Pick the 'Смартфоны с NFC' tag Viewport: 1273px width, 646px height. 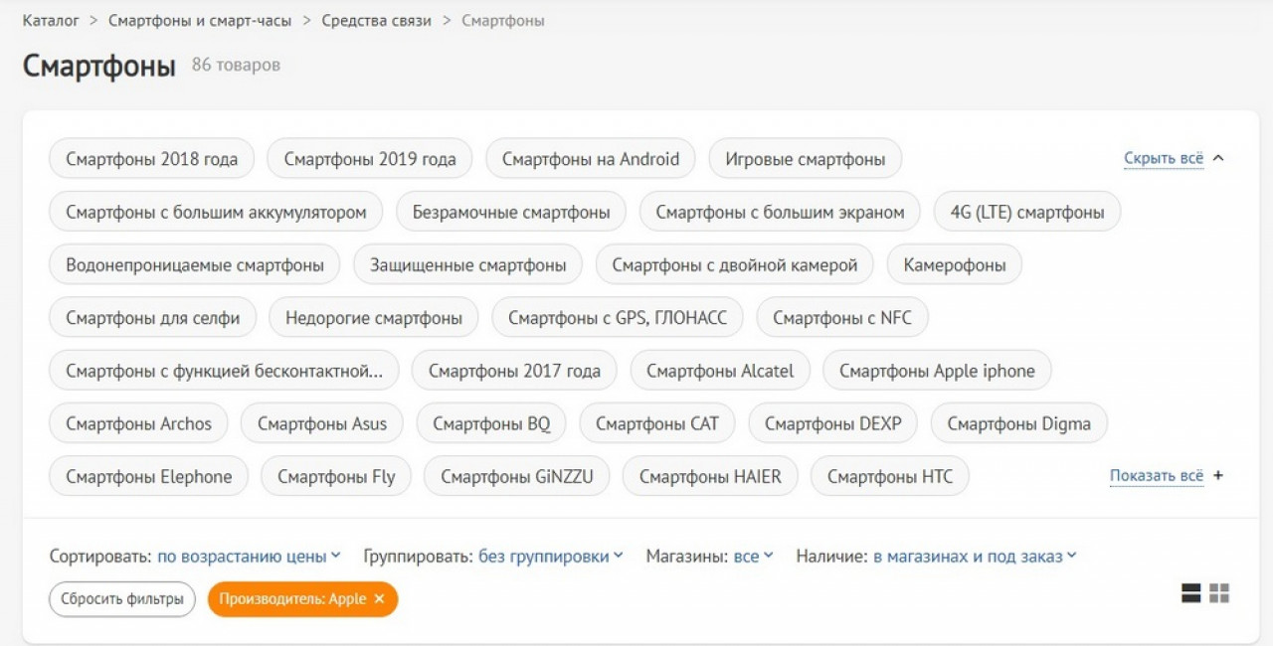[841, 318]
